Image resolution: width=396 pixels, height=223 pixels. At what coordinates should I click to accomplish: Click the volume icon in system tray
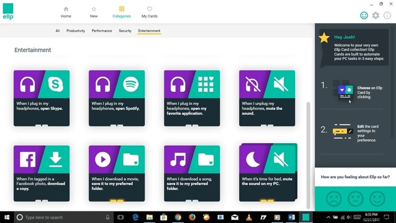(x=349, y=217)
